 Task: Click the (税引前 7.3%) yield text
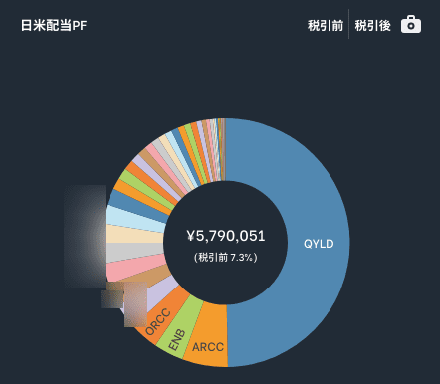[x=226, y=258]
